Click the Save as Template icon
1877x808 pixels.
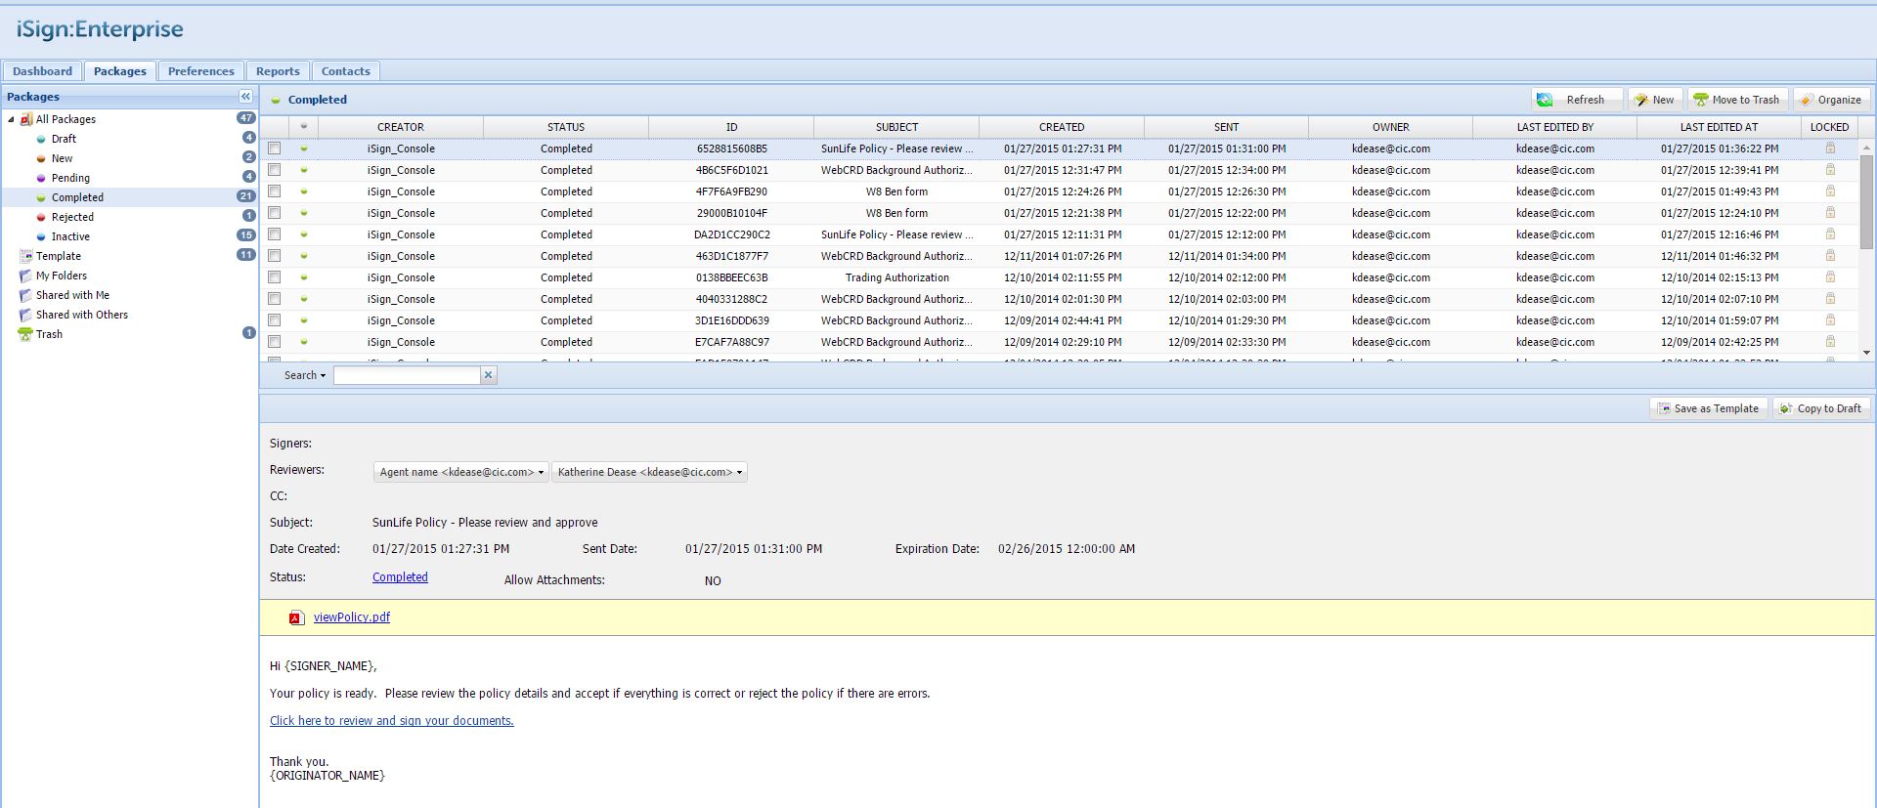1664,408
